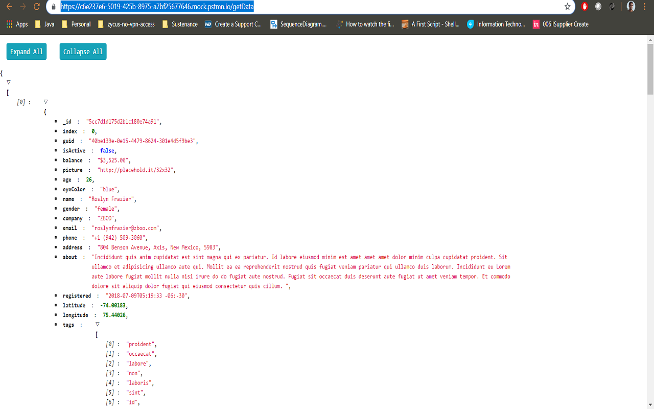
Task: Click the index value 0
Action: pos(94,131)
